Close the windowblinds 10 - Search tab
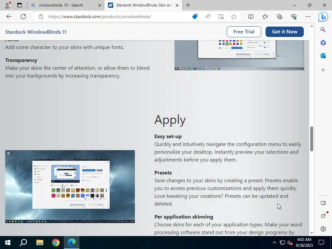Image resolution: width=332 pixels, height=249 pixels. pyautogui.click(x=100, y=5)
